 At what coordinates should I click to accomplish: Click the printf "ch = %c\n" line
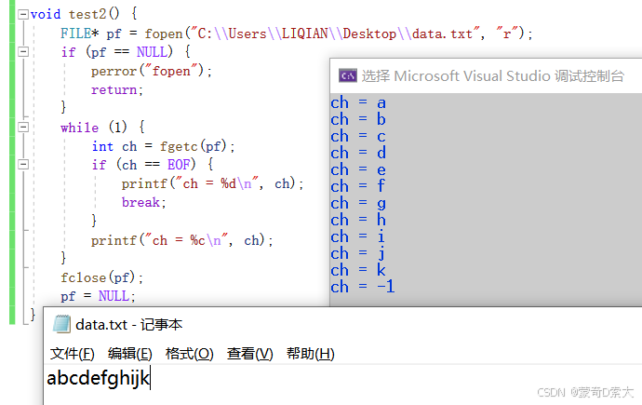coord(181,240)
